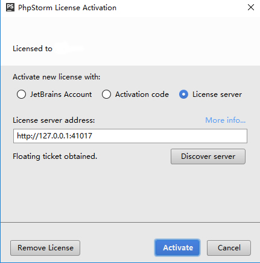This screenshot has width=260, height=263.
Task: Select the JetBrains Account radio button
Action: point(21,94)
